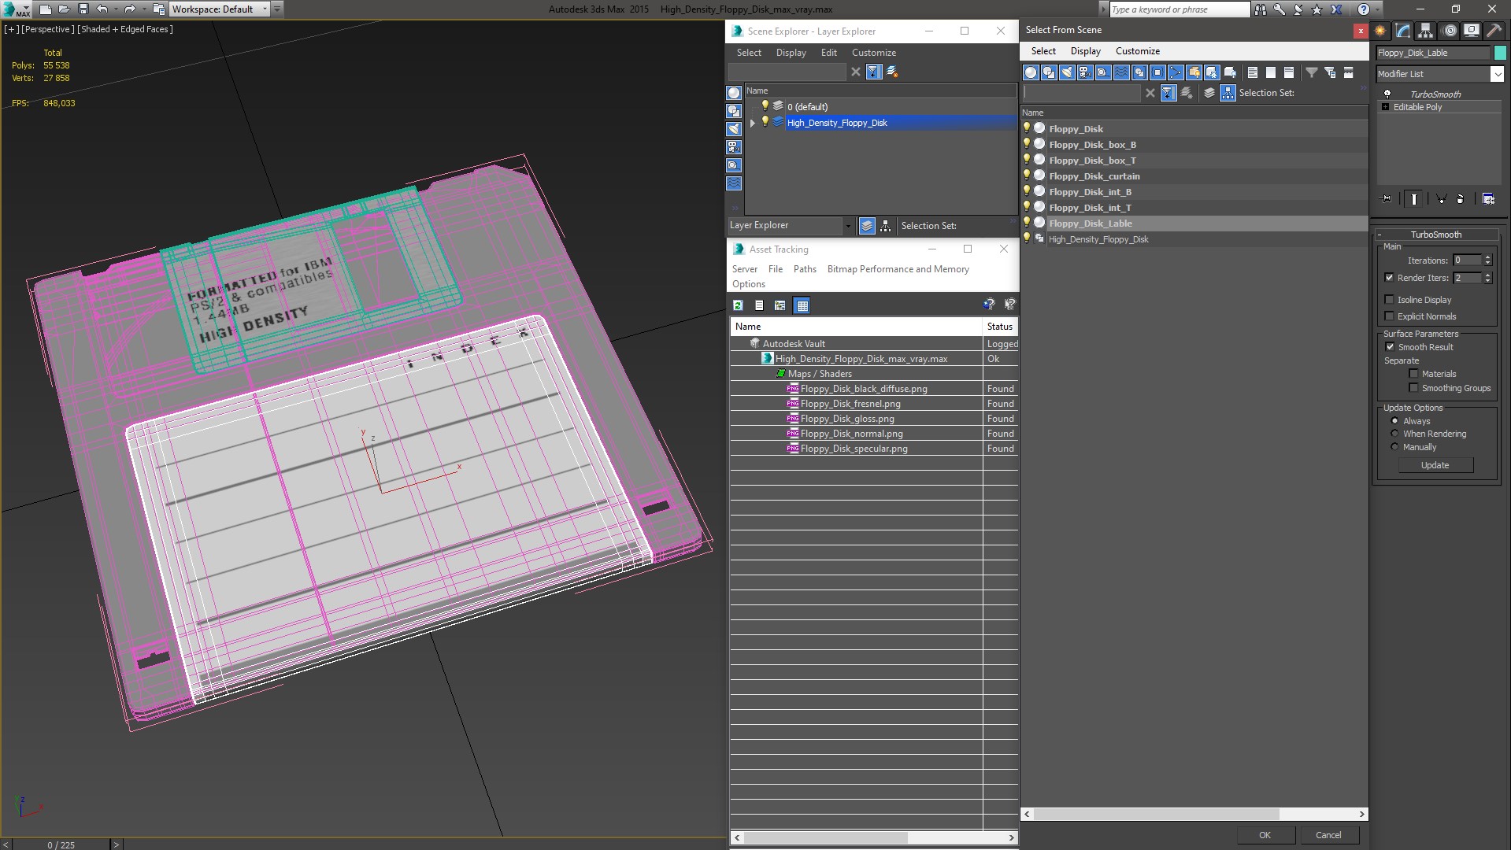Switch Asset Tracking to tree view icon
The height and width of the screenshot is (850, 1511).
click(x=780, y=305)
